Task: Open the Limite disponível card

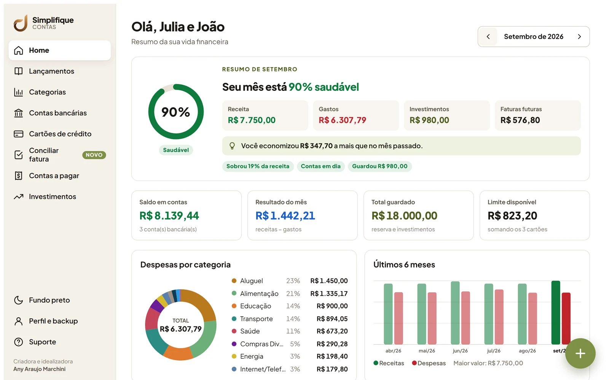Action: tap(535, 215)
